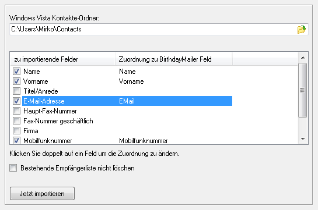The height and width of the screenshot is (210, 318).
Task: Enable Fax-Nummer geschäftlich checkbox
Action: click(x=16, y=121)
